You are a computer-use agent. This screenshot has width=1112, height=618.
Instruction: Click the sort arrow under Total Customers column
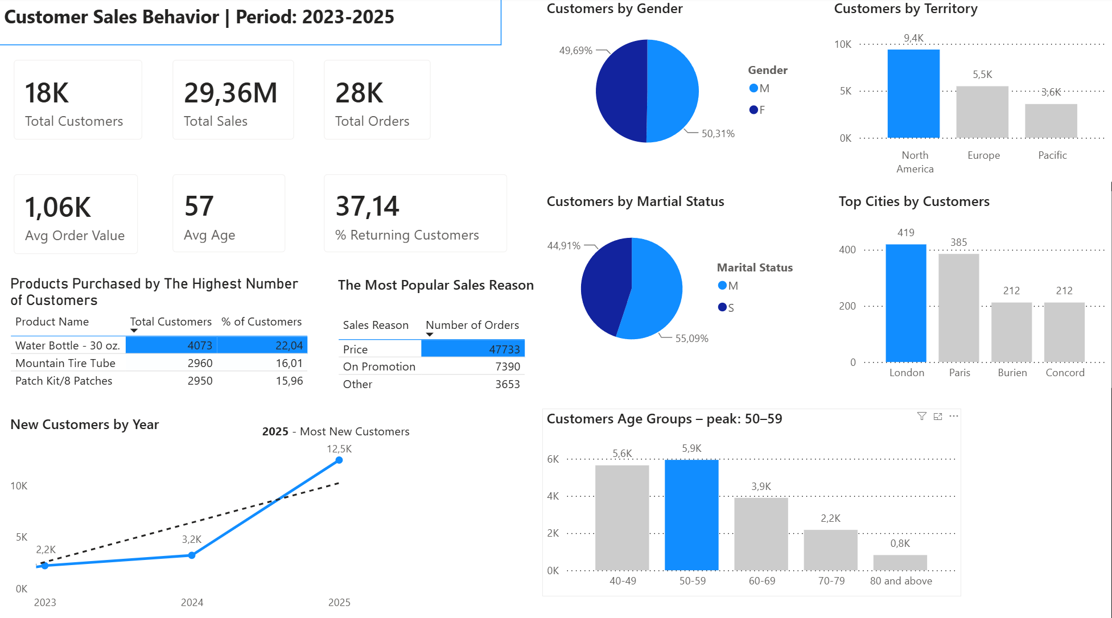click(x=134, y=331)
